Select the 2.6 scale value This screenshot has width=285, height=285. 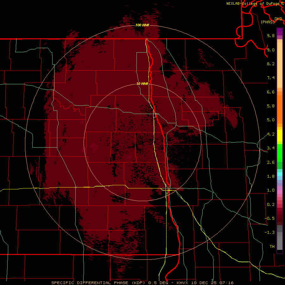(x=271, y=162)
